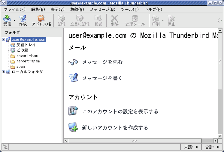Click the pen icon beside メッセージを書く
The height and width of the screenshot is (152, 224).
click(x=73, y=77)
